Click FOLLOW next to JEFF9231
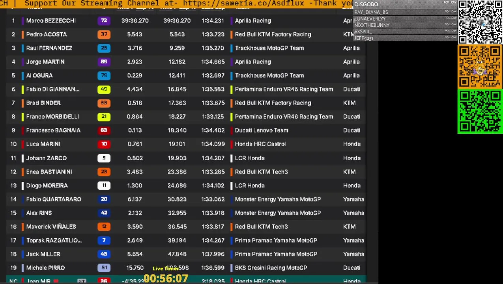Viewport: 503px width, 284px height. [x=450, y=37]
